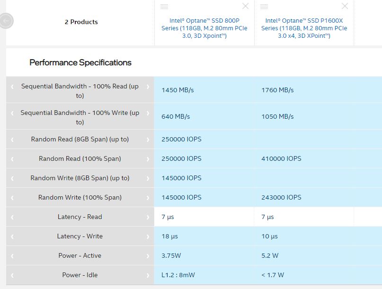Click right chevron on Latency - Write row

tap(148, 236)
